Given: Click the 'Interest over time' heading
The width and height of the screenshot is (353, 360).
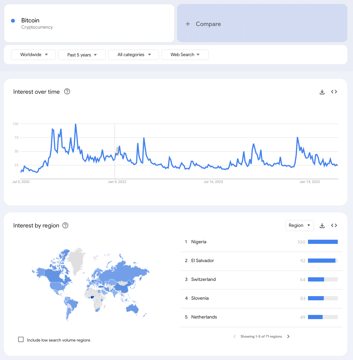Looking at the screenshot, I should pos(36,92).
